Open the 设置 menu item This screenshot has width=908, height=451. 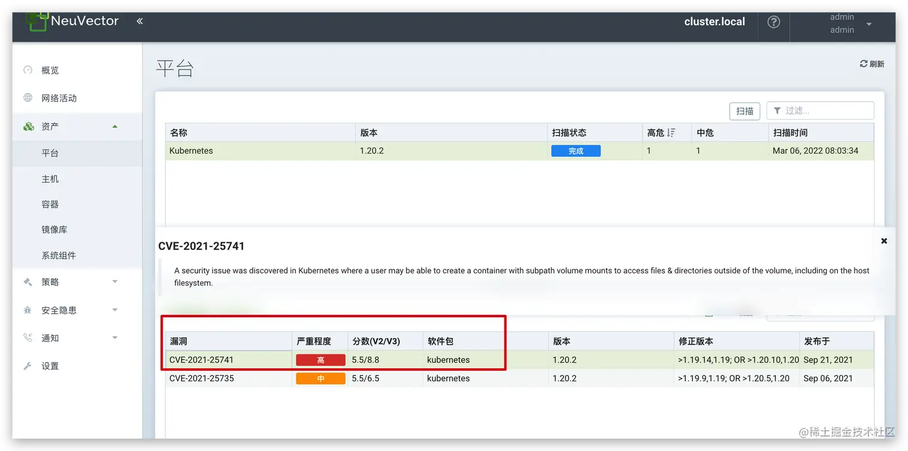pyautogui.click(x=50, y=366)
